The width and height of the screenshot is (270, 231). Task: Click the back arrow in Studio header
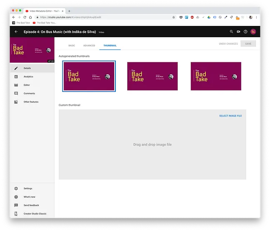click(x=16, y=32)
